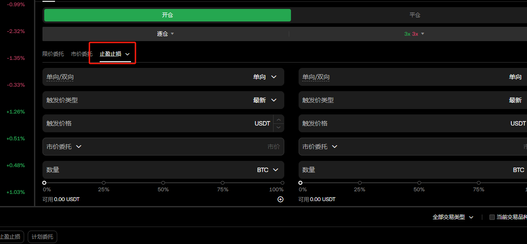The width and height of the screenshot is (527, 244).
Task: Select the 开仓 open position tab
Action: 167,15
